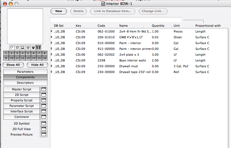
Task: Select the 2D full view preview icon
Action: (17, 47)
